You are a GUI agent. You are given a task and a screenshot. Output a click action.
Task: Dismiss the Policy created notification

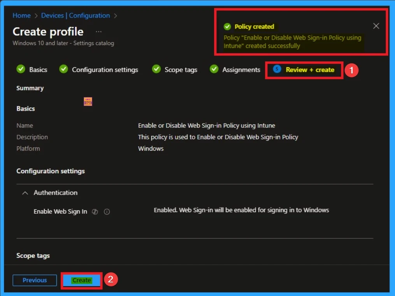[x=376, y=26]
